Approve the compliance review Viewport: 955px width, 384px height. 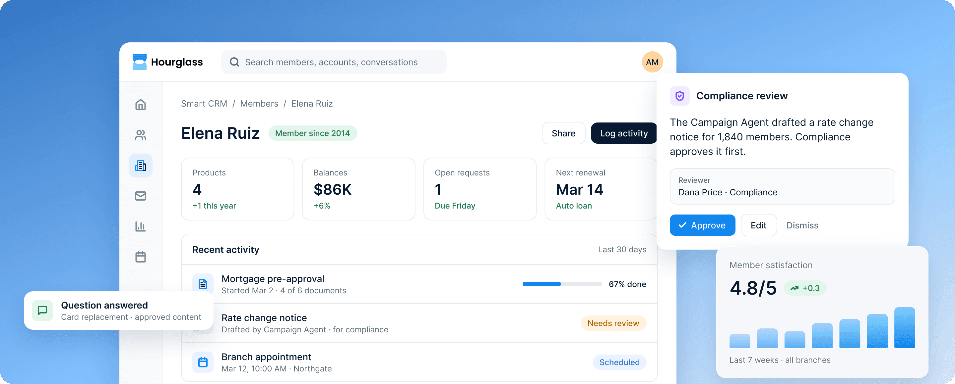pyautogui.click(x=702, y=225)
